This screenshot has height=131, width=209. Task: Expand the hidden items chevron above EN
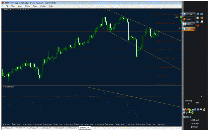tap(202, 96)
